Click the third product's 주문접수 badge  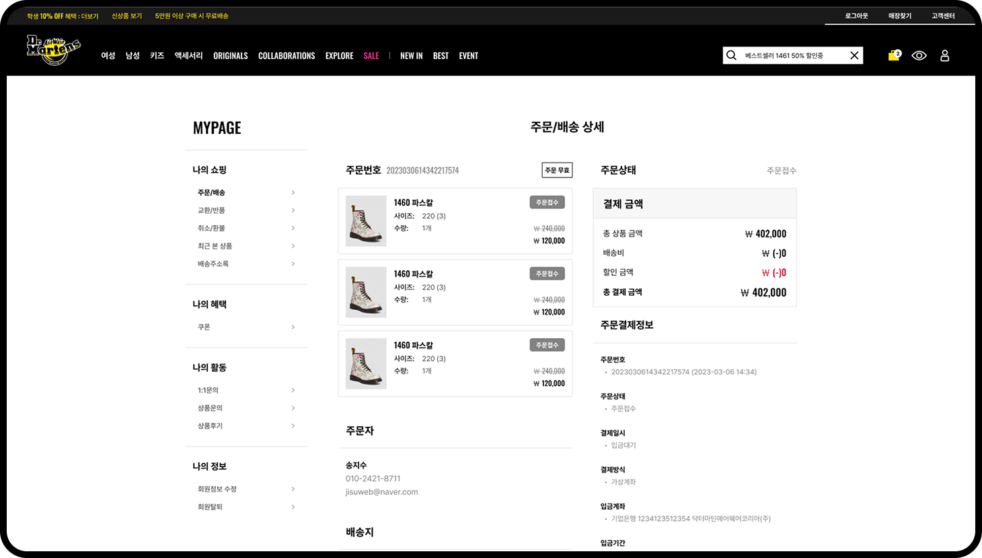point(547,345)
